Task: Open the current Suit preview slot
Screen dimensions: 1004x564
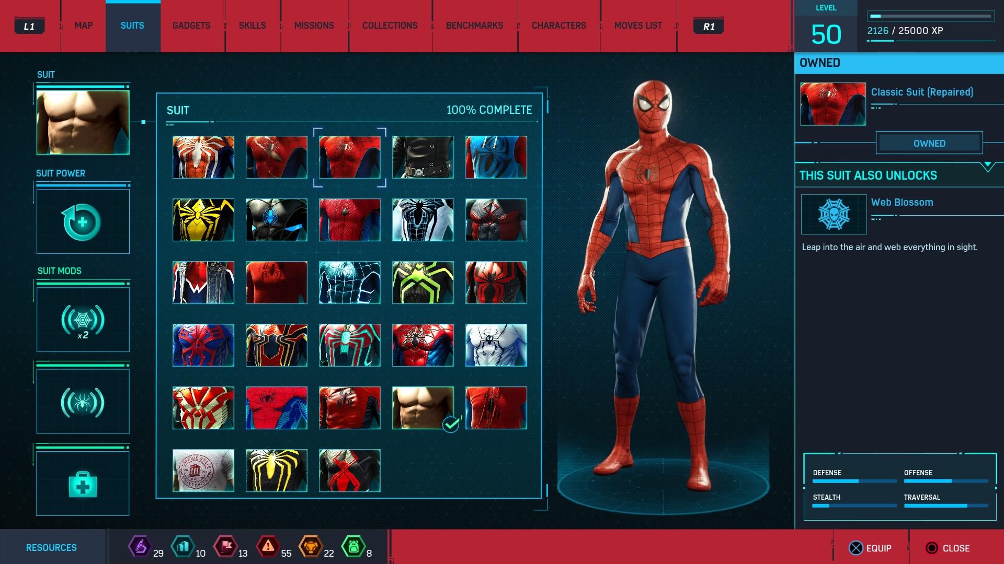Action: pos(83,122)
